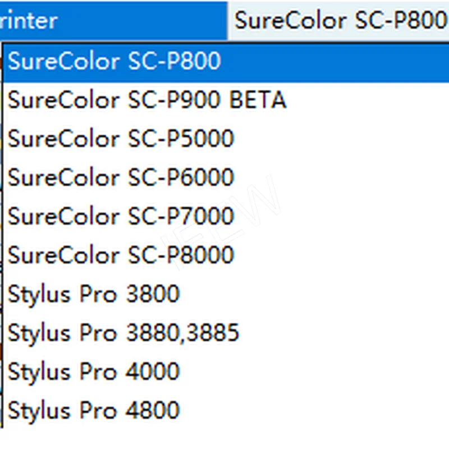This screenshot has height=449, width=449.
Task: Set printer to the 5000-series SureColor
Action: coord(121,139)
